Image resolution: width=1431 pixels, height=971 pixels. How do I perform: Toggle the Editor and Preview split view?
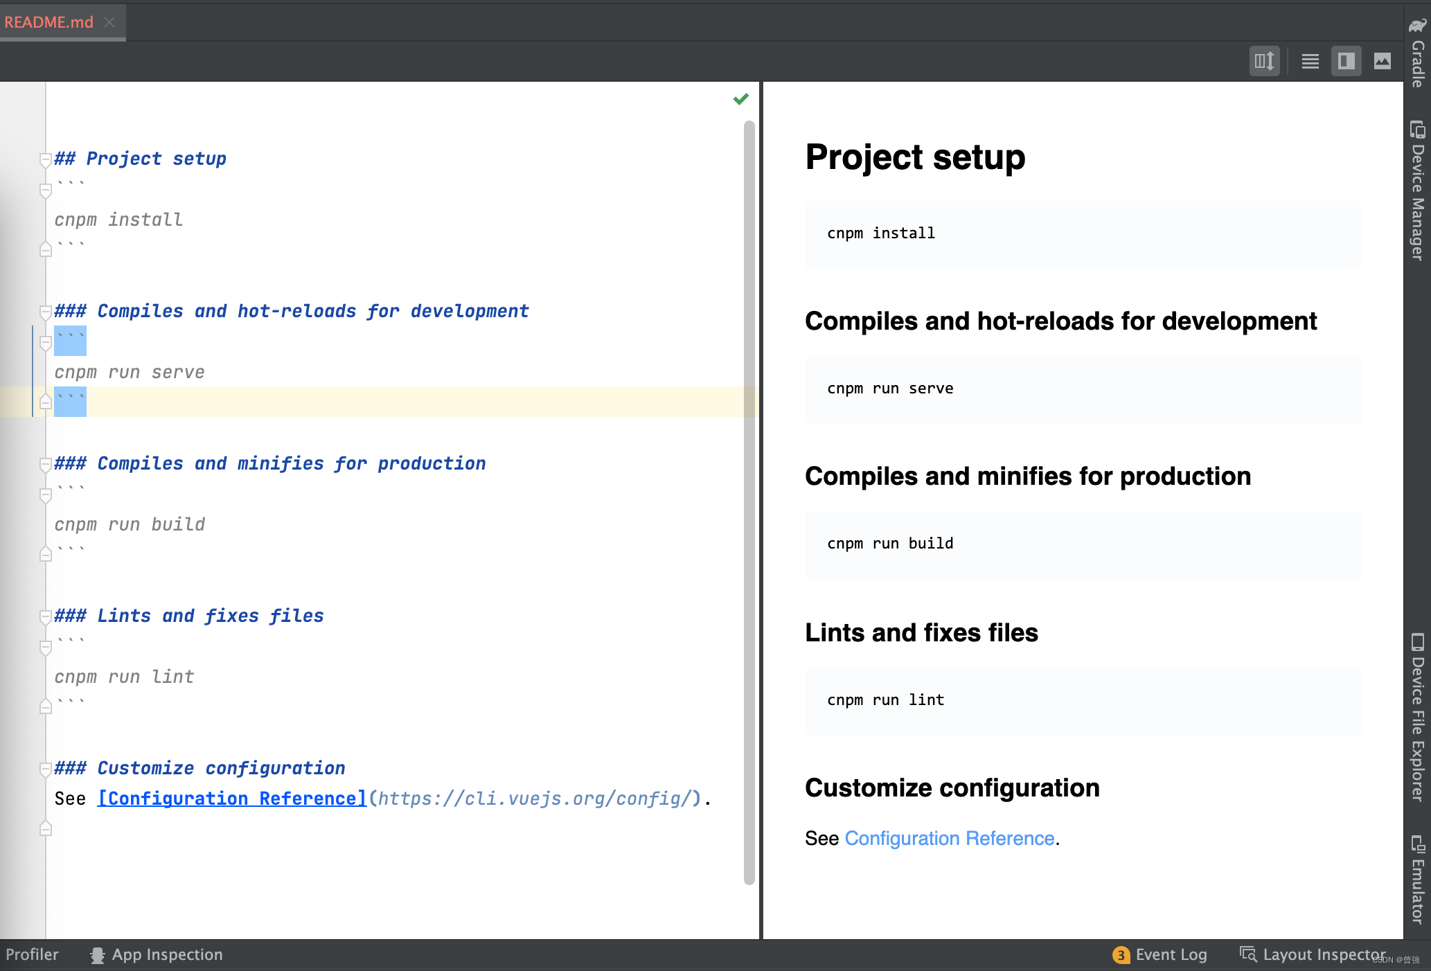[x=1346, y=61]
